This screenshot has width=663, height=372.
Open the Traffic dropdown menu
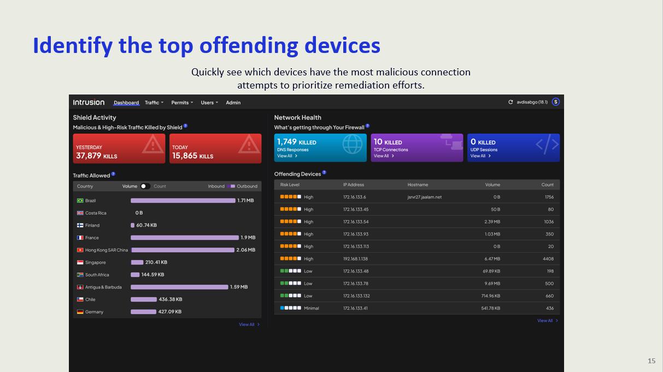[154, 103]
